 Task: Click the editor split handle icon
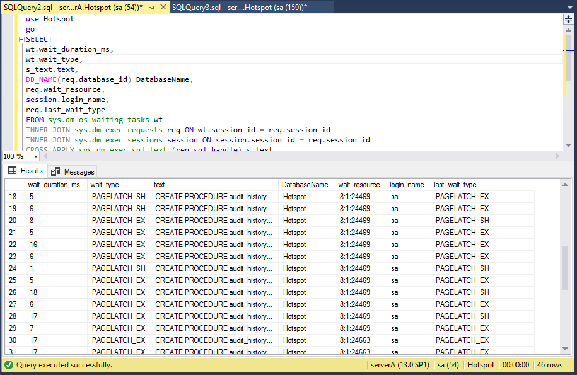(x=568, y=20)
